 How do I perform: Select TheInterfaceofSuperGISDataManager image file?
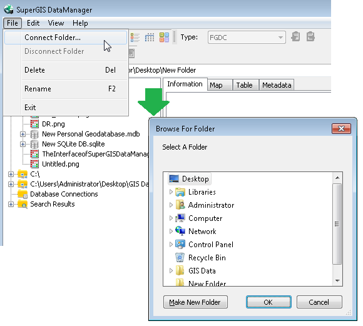click(x=95, y=154)
